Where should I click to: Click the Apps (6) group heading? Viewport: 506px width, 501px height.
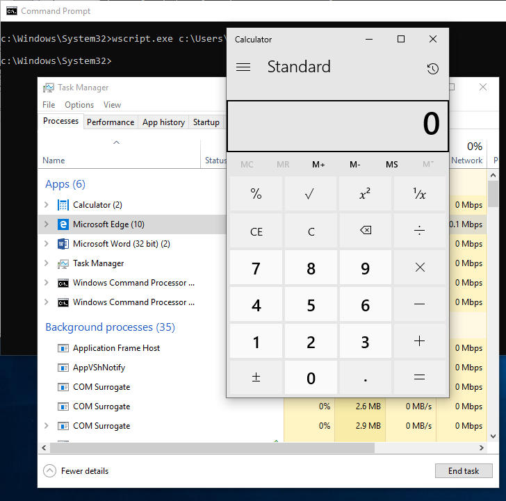click(x=65, y=184)
